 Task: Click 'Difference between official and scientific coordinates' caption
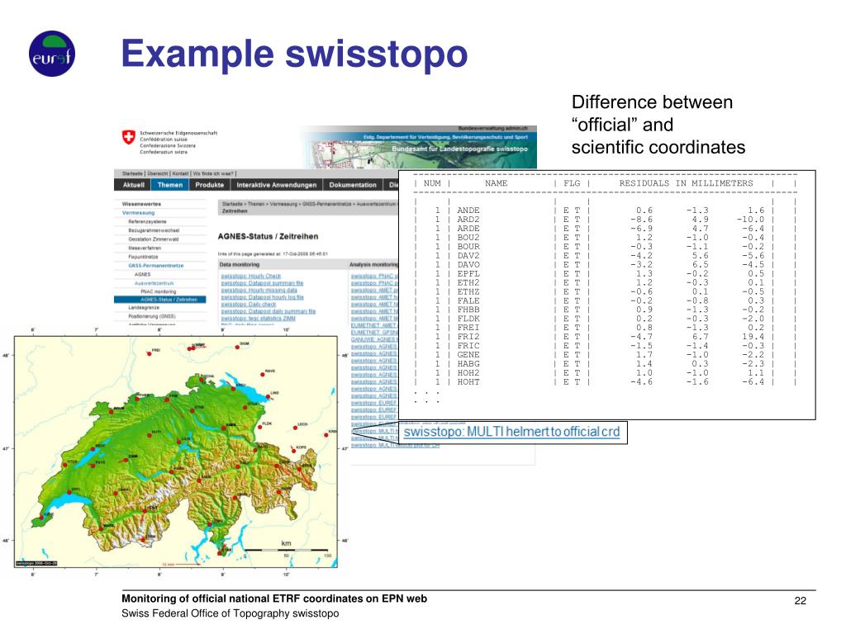point(658,125)
